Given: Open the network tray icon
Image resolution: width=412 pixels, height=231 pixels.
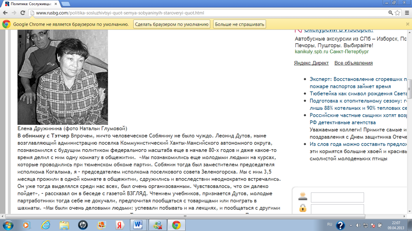Looking at the screenshot, I should 366,225.
